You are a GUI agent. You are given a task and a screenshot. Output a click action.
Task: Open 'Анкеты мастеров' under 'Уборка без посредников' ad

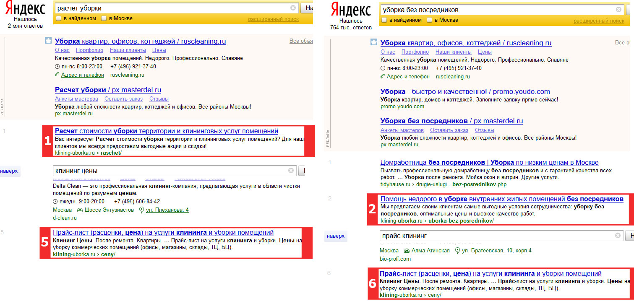coord(402,130)
